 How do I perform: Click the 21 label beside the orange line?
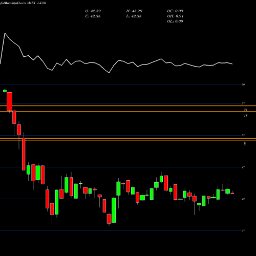coord(246,110)
